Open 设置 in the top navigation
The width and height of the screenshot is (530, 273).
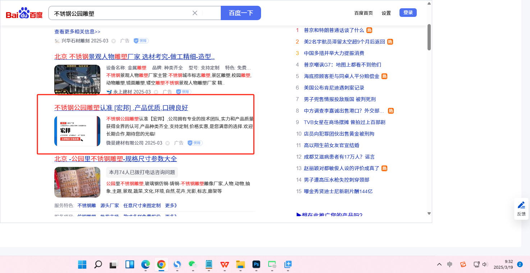tap(386, 13)
